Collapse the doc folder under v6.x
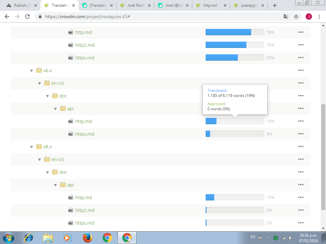Viewport: 326px width, 244px height. coord(47,96)
